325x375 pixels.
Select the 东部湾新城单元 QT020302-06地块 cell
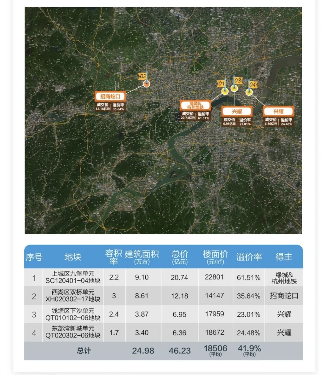[x=73, y=332]
